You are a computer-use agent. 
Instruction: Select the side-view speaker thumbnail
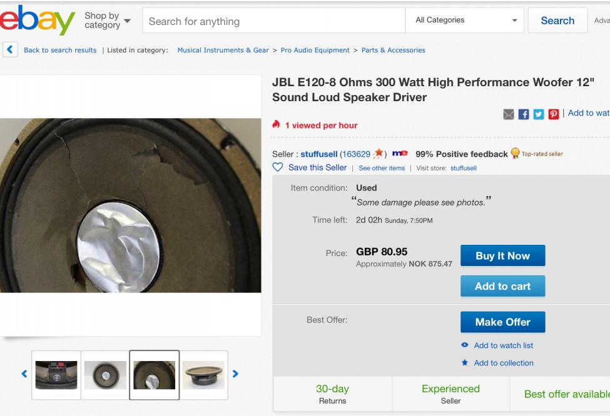click(205, 375)
